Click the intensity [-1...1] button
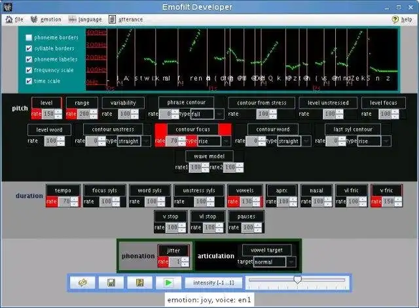 pyautogui.click(x=213, y=282)
